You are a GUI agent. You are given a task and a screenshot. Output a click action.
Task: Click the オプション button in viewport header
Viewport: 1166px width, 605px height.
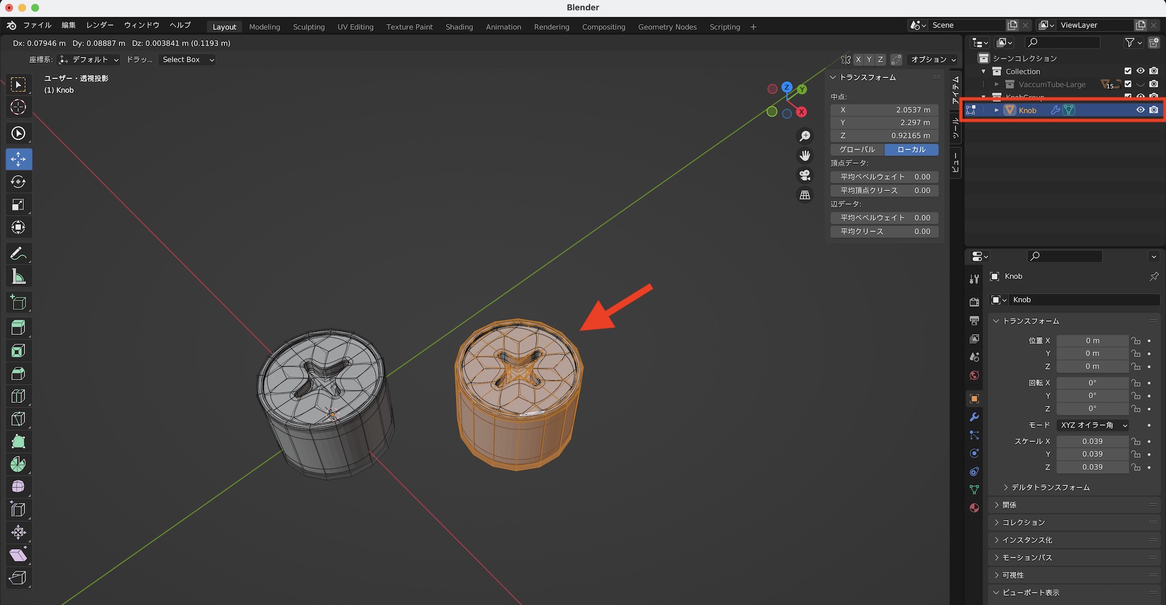click(x=933, y=59)
